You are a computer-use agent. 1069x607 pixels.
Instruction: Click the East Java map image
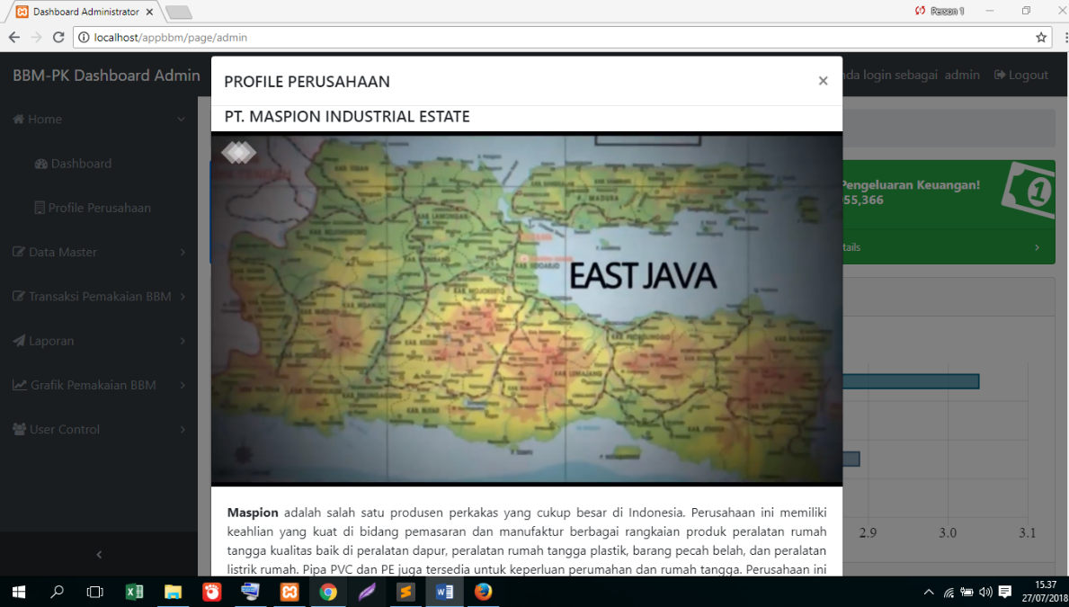click(527, 309)
